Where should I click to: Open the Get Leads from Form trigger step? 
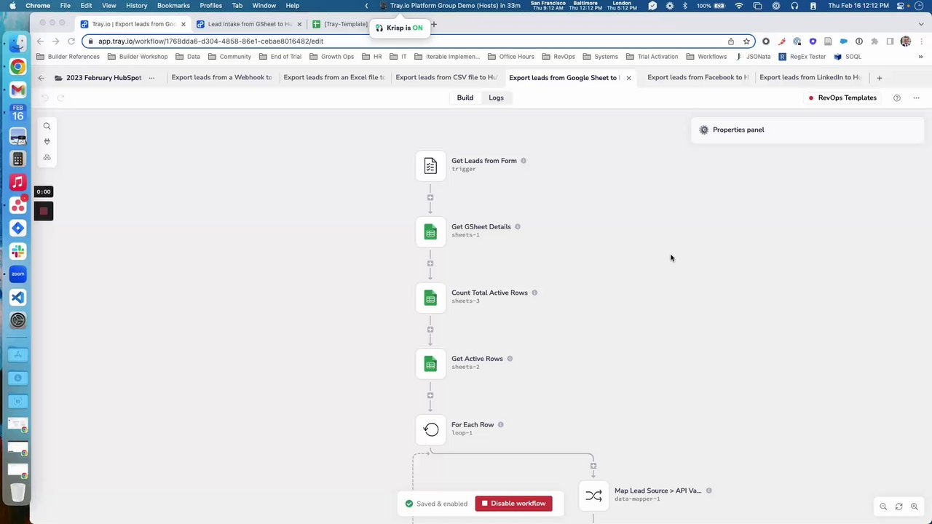pos(430,165)
